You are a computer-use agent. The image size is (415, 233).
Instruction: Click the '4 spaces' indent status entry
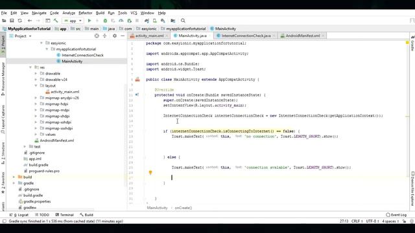390,221
